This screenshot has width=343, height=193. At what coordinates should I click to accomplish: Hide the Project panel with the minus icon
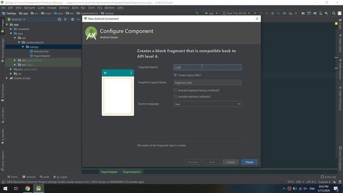click(78, 19)
